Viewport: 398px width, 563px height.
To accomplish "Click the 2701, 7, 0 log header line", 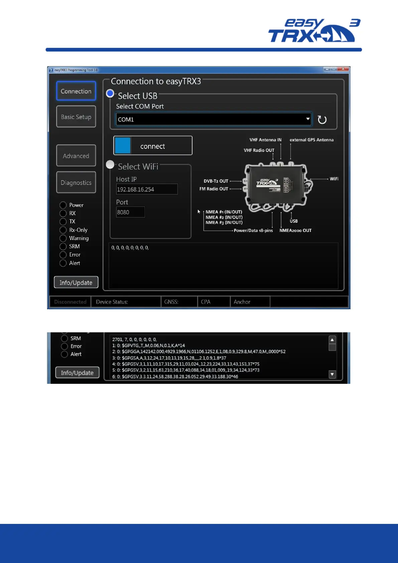I will (x=134, y=339).
